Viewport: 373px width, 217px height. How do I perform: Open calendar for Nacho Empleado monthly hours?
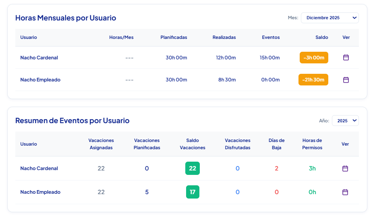346,80
